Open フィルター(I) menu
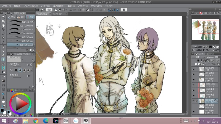 point(83,6)
